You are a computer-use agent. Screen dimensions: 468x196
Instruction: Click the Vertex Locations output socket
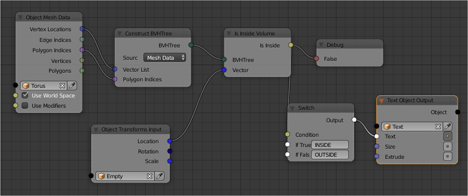click(x=82, y=29)
